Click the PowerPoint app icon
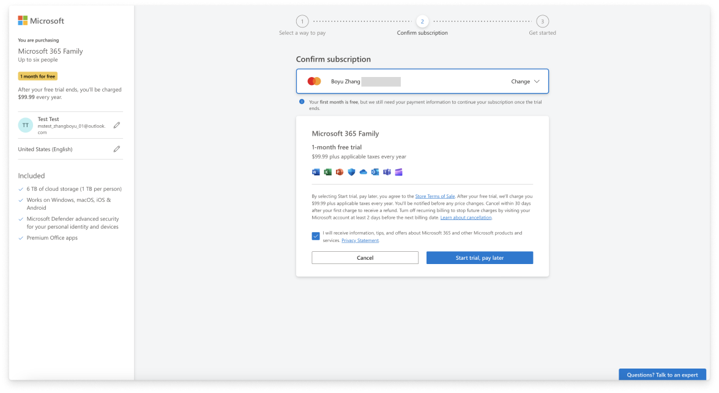The image size is (719, 393). point(340,172)
